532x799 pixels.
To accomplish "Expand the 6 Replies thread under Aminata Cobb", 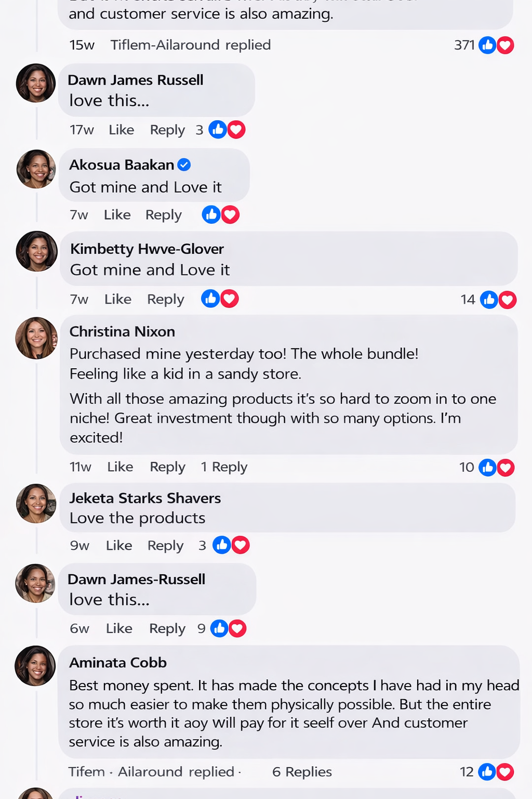I will click(302, 772).
